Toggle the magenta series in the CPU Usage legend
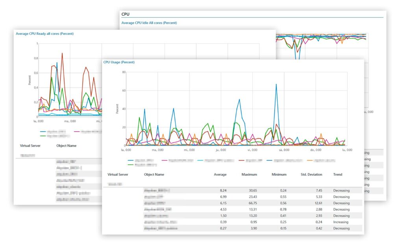This screenshot has width=403, height=247. coord(164,160)
